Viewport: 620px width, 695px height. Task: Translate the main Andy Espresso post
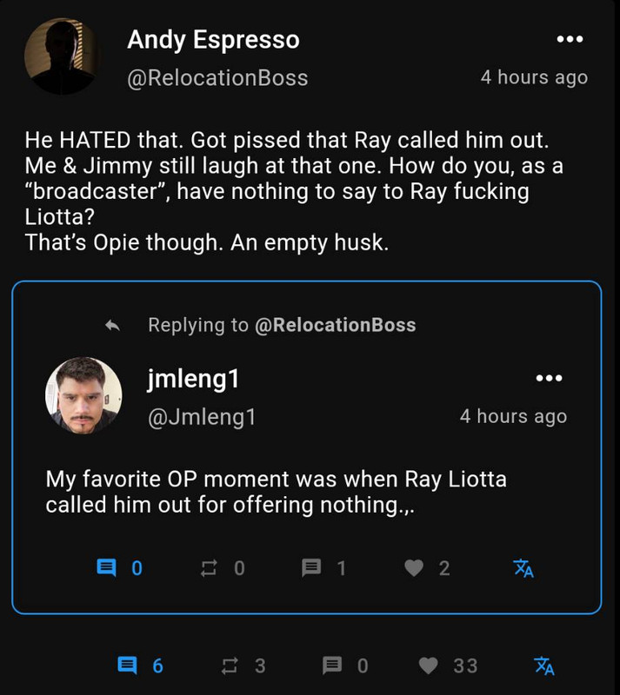click(543, 665)
